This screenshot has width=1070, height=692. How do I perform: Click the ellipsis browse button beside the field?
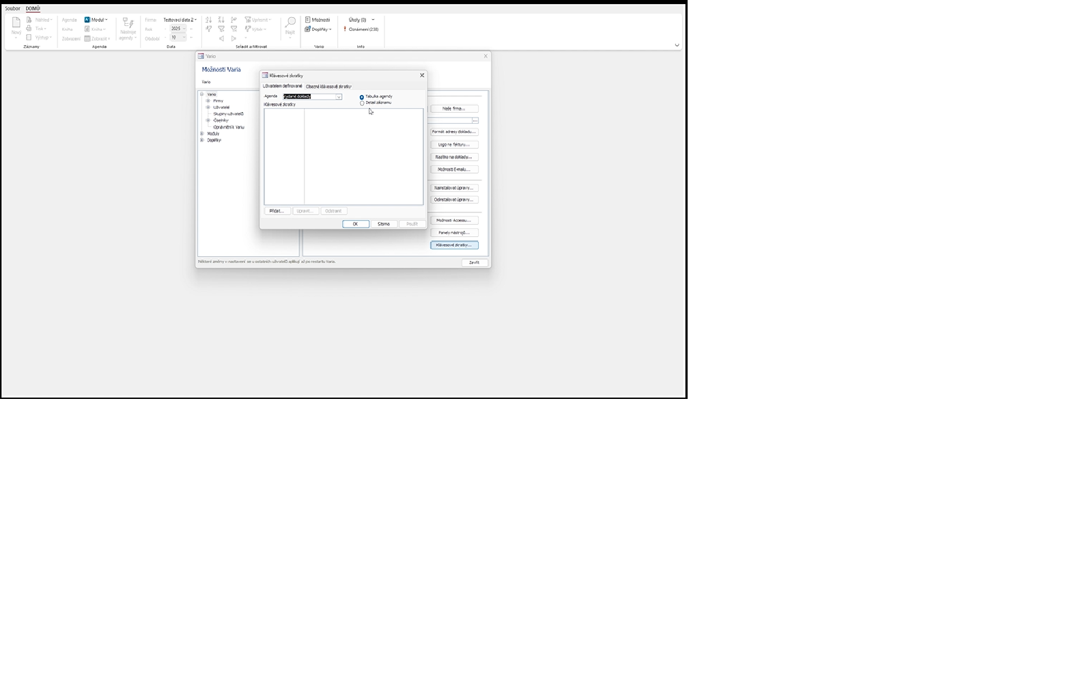475,121
